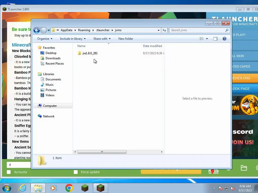Click the horizontal scrollbar thumb
Screen dimensions: 258x193
[102, 152]
